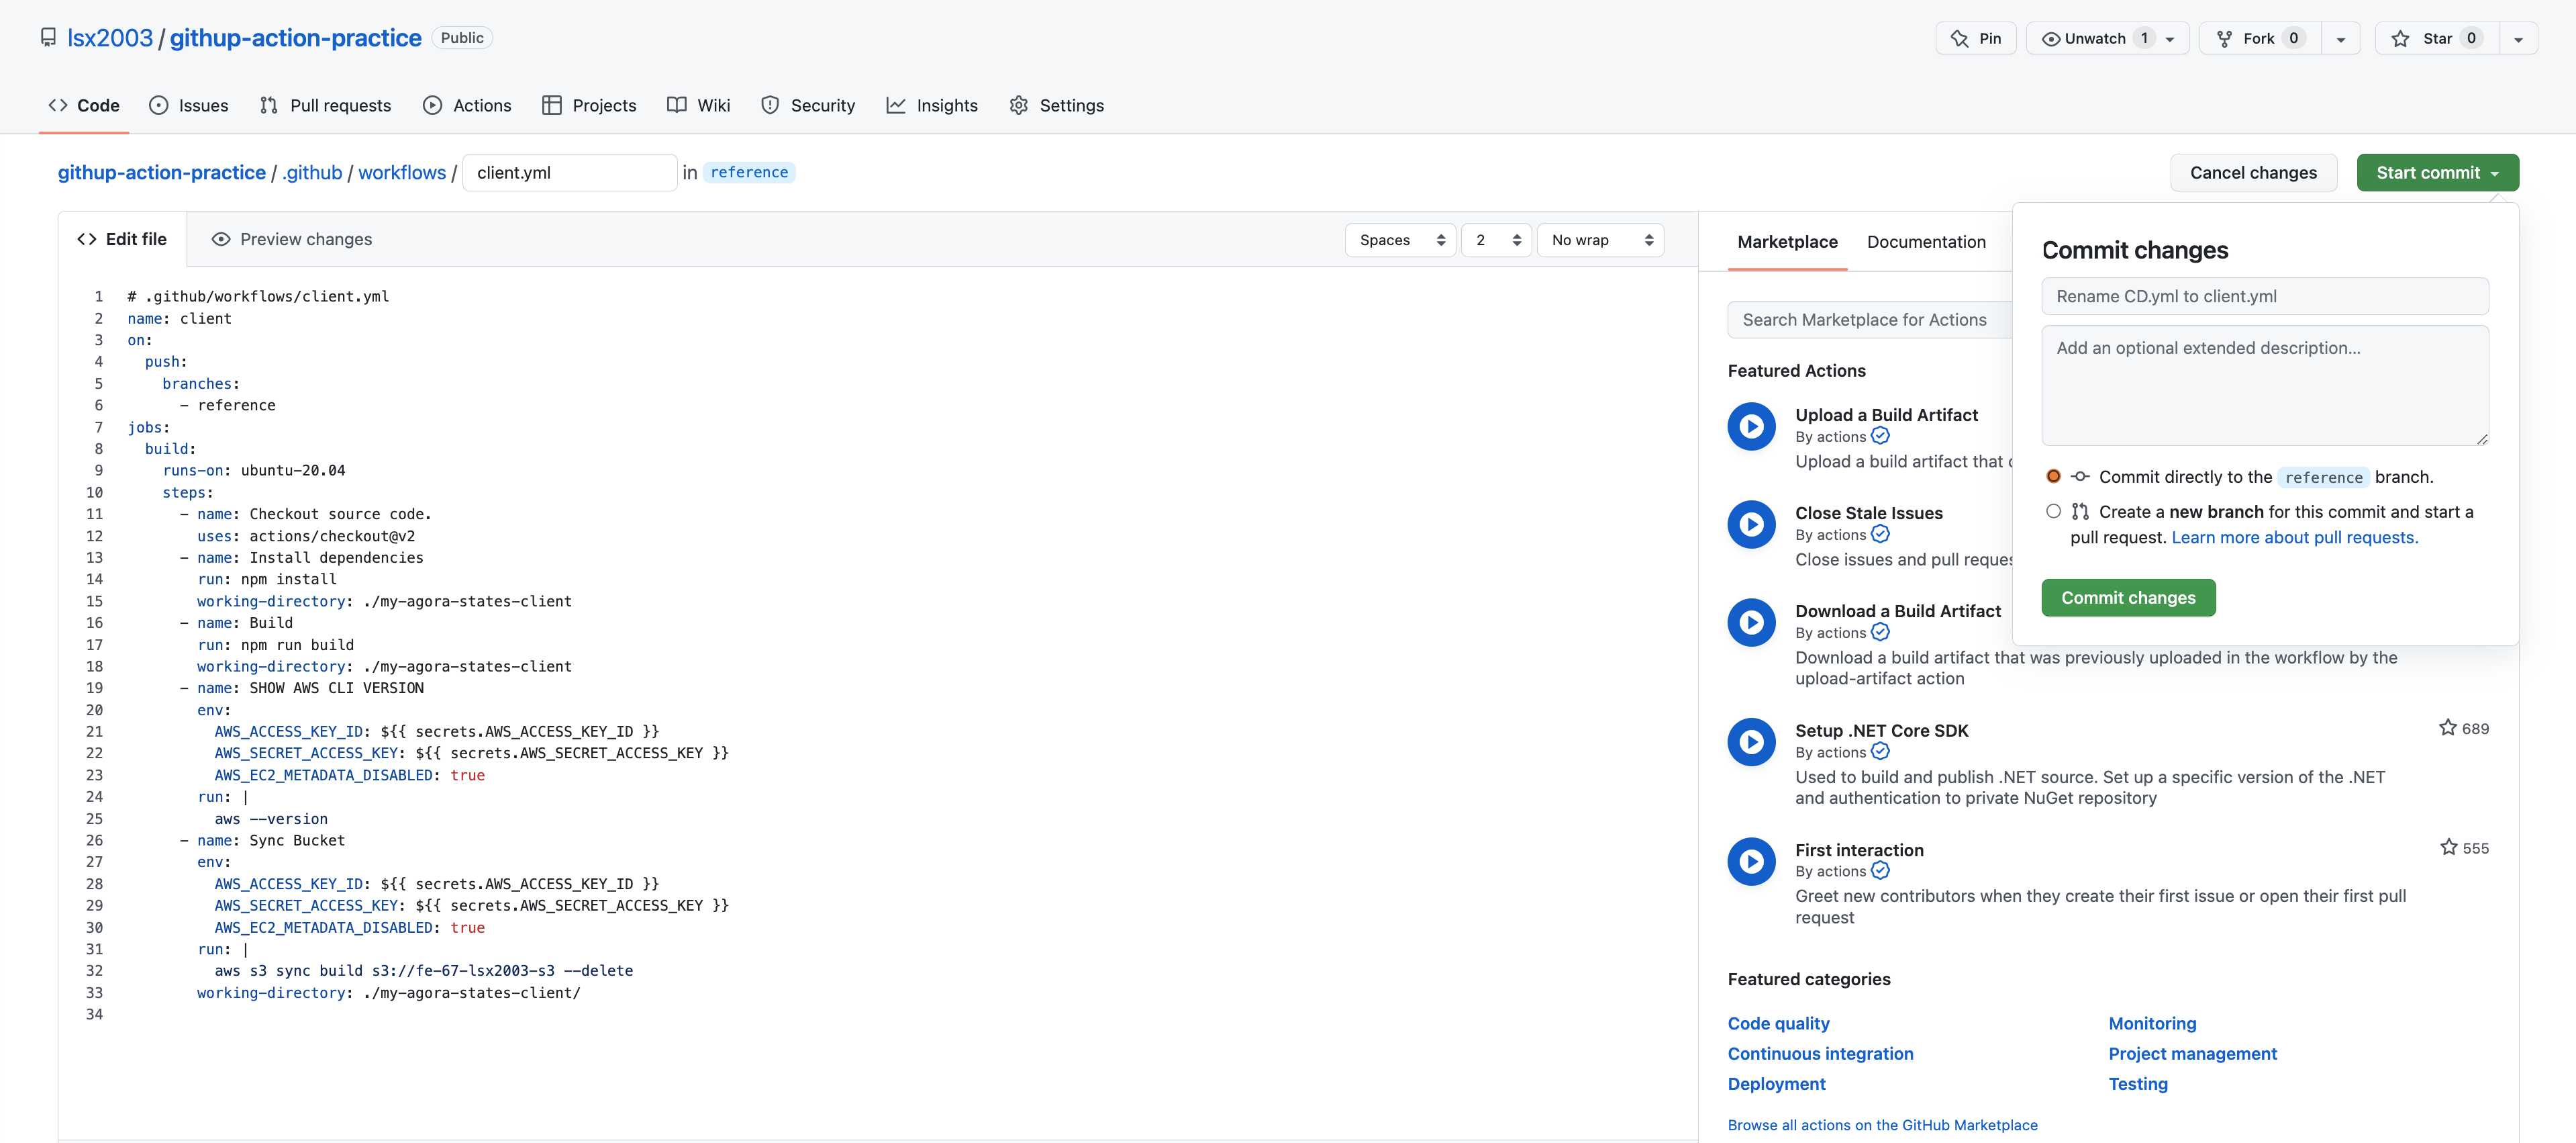Open the lsx2003 owner link

pos(110,38)
